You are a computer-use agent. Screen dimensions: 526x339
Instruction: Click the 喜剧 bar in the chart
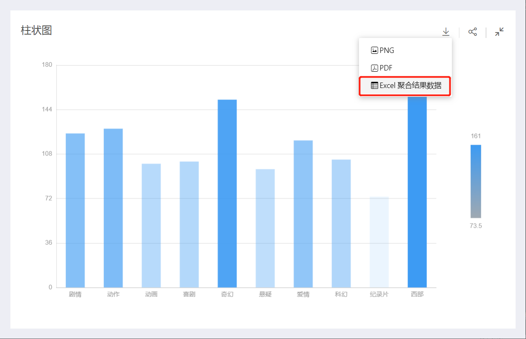(x=189, y=224)
